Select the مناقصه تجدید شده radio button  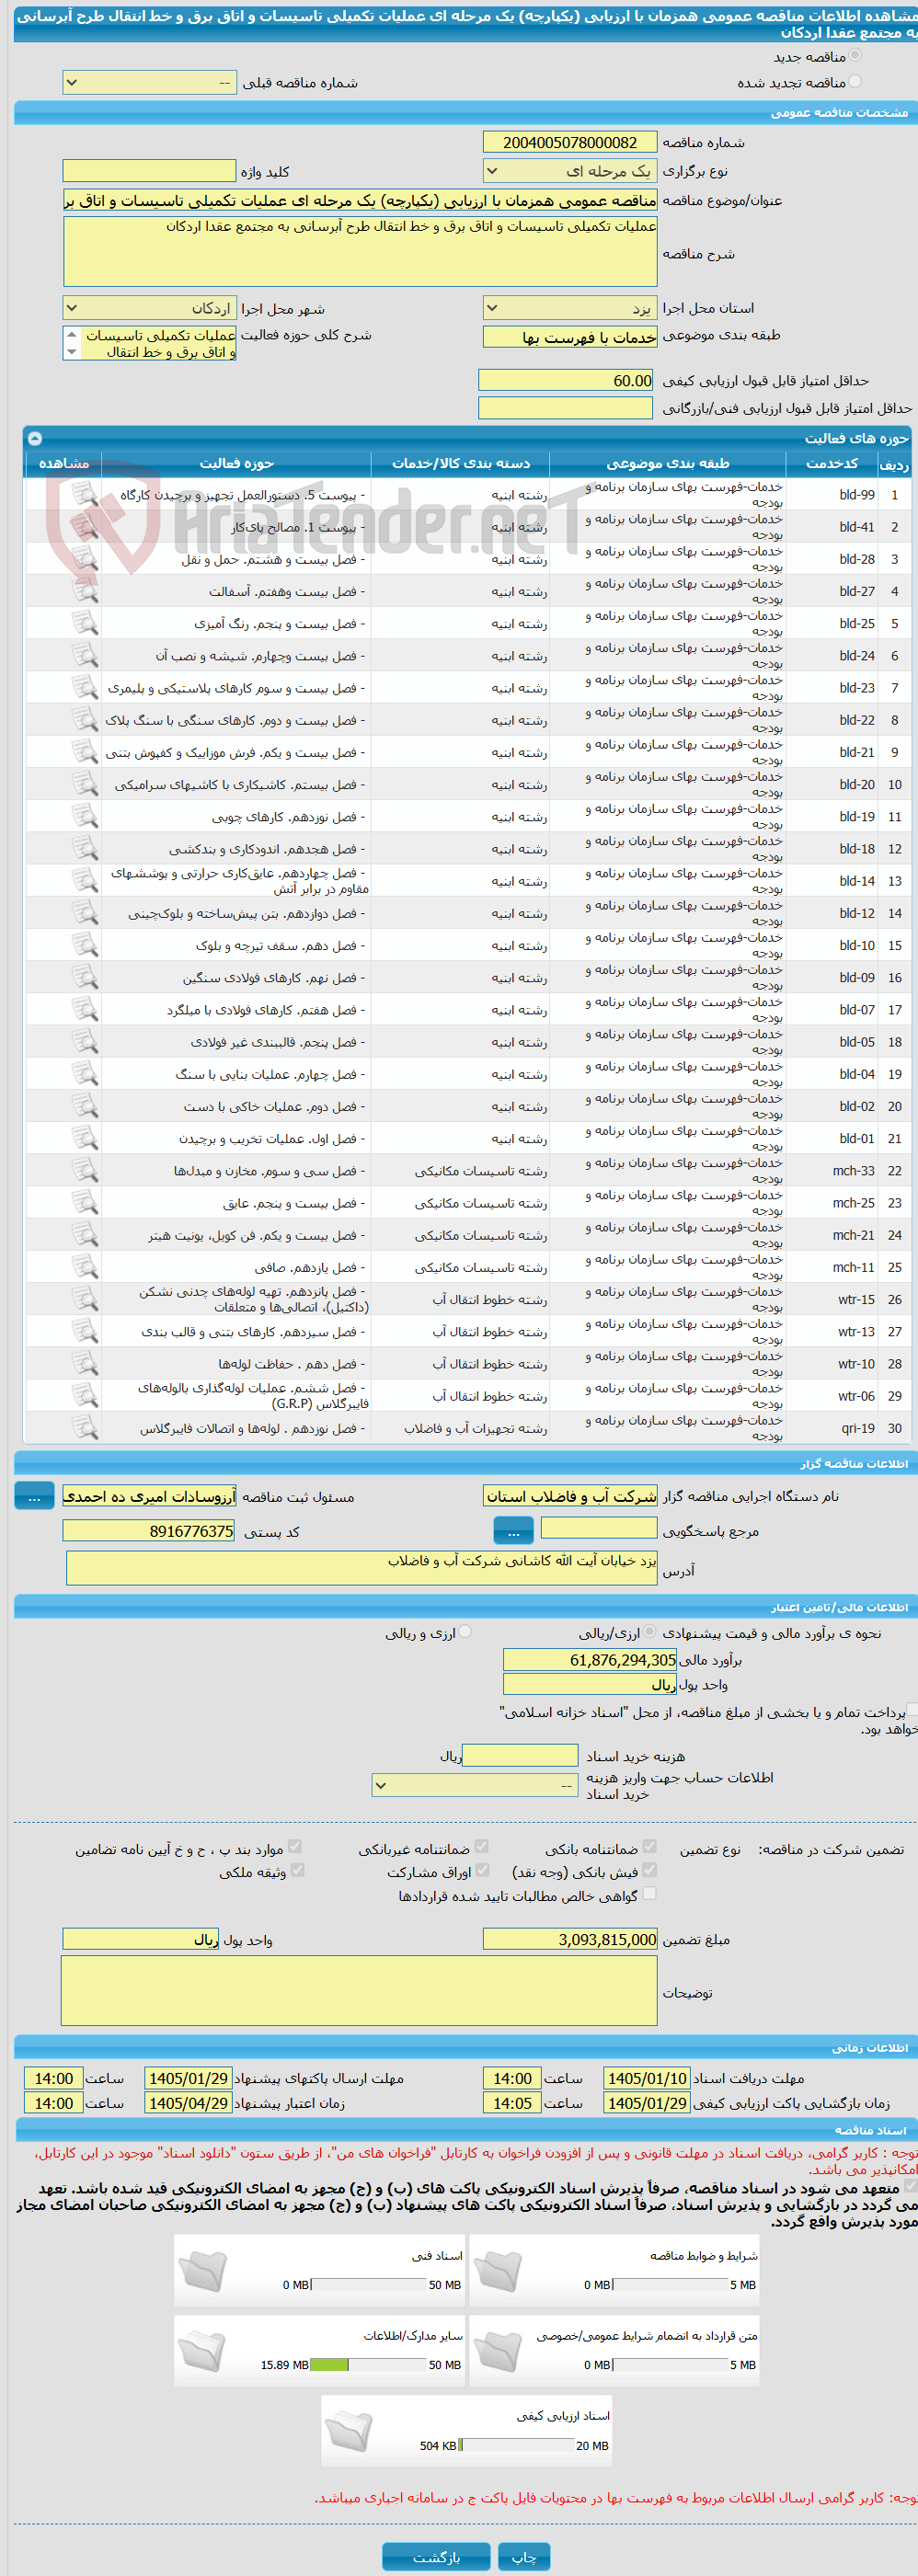pyautogui.click(x=854, y=82)
